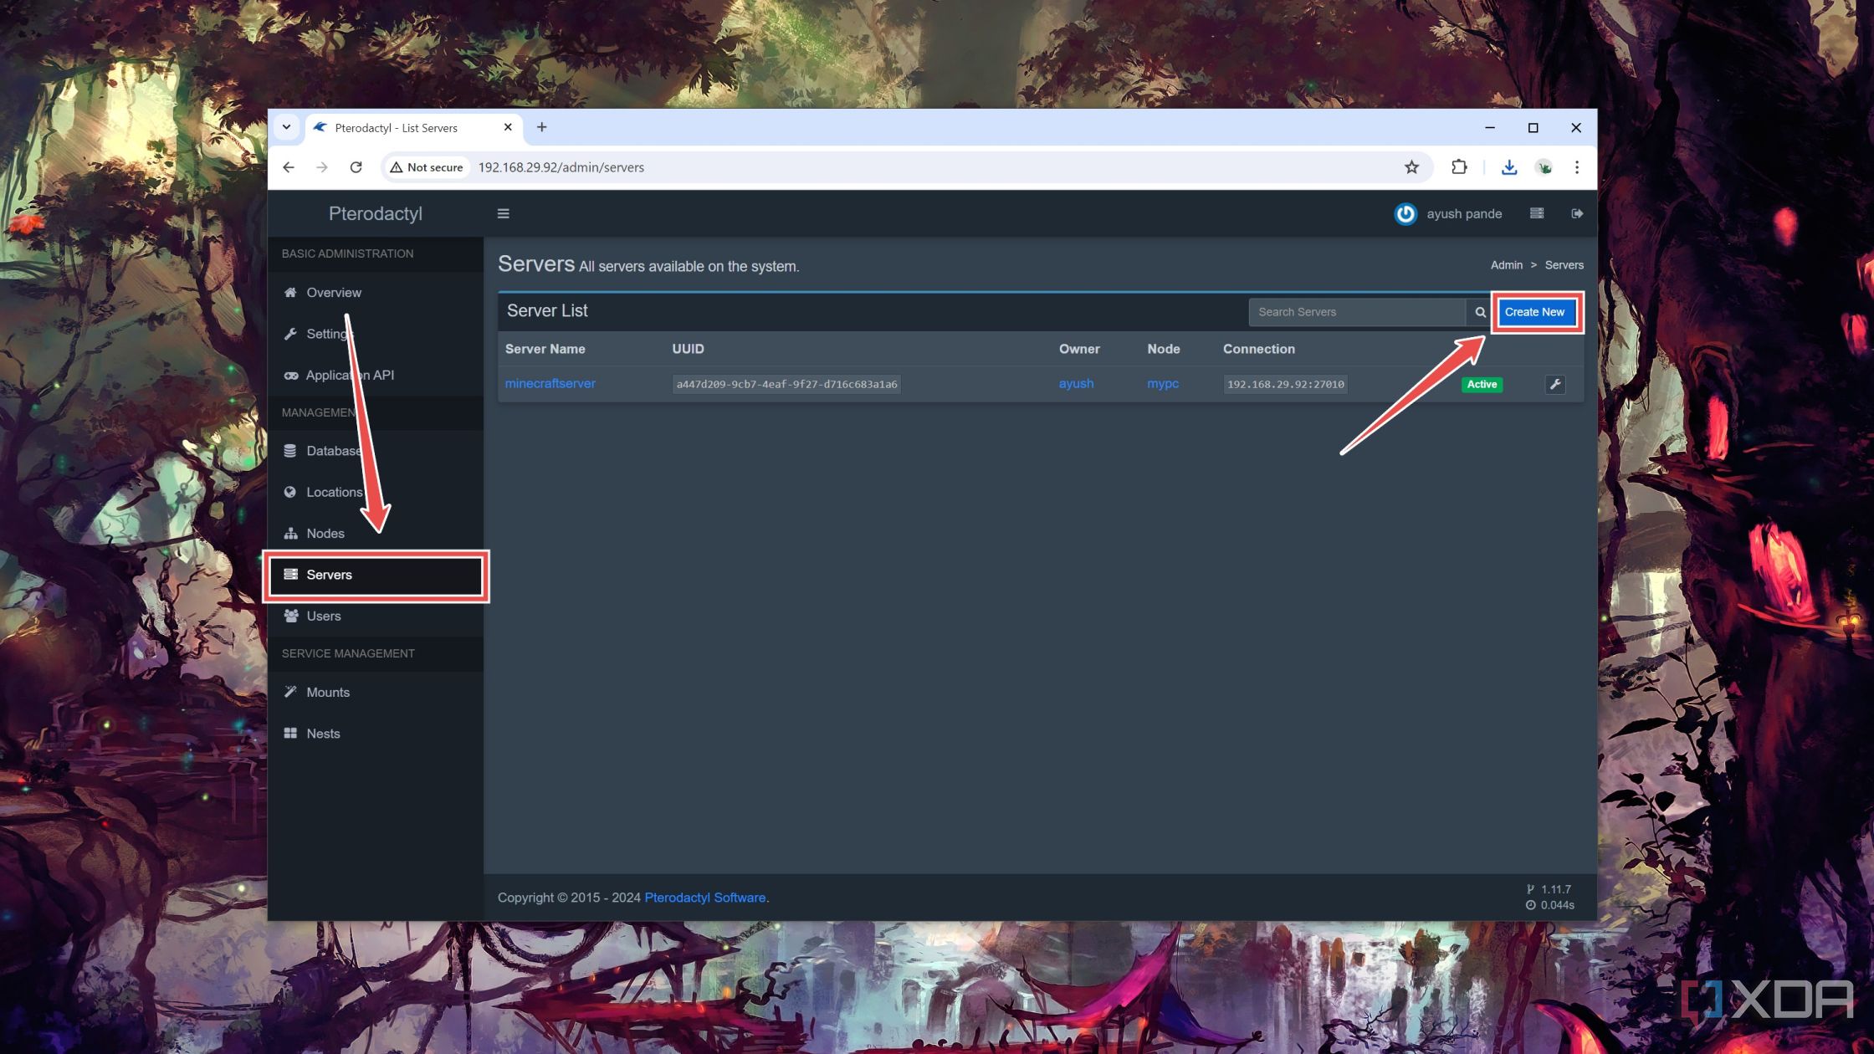Click the search magnifier icon in Server List
The image size is (1874, 1054).
tap(1480, 312)
